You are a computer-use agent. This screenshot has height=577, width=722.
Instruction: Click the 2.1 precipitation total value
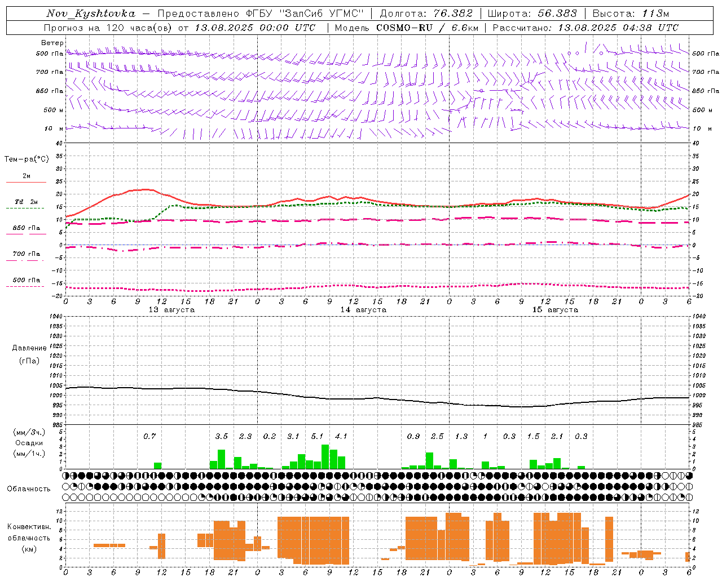(557, 436)
